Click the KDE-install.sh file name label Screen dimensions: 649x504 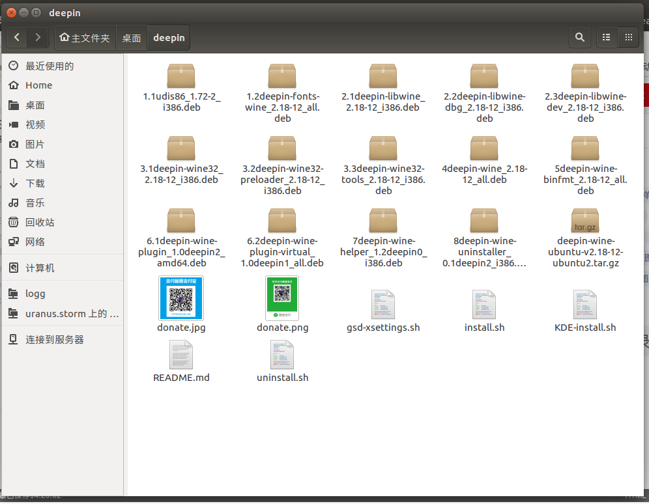tap(585, 328)
